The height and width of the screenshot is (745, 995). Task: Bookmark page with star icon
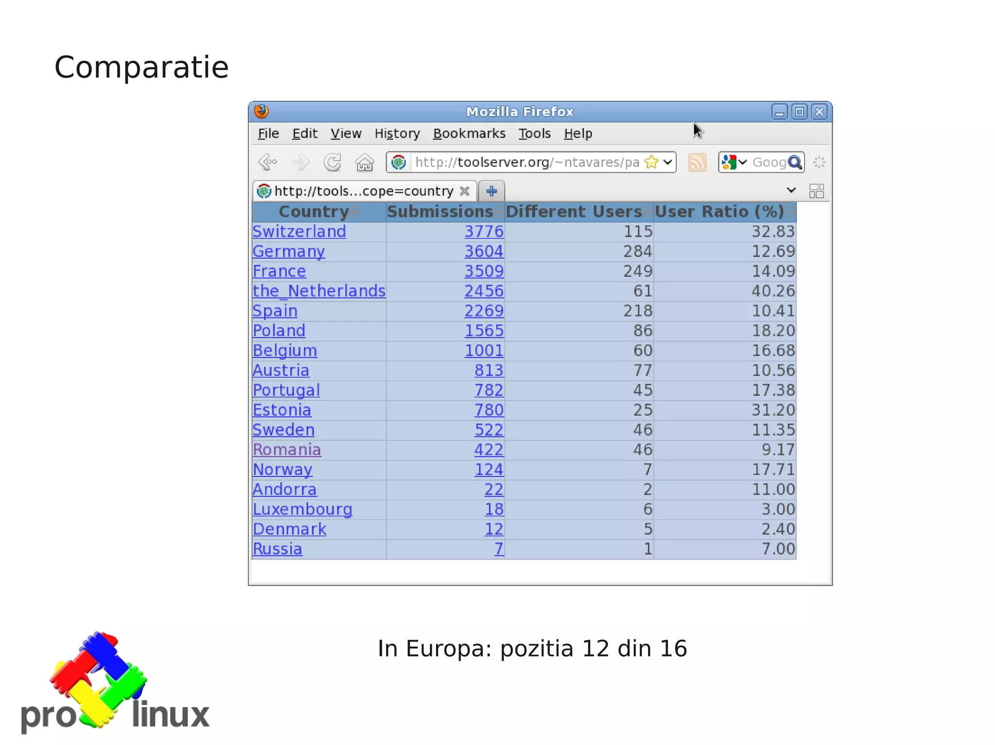[x=652, y=162]
